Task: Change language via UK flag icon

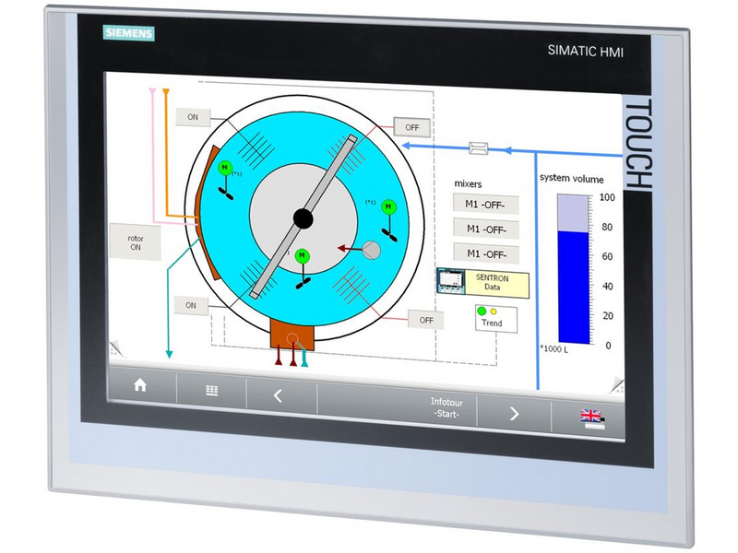Action: point(592,419)
